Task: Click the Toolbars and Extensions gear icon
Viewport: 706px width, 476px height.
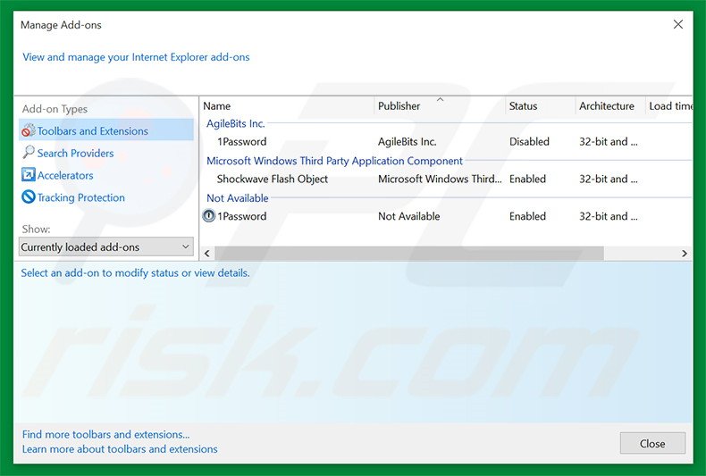Action: click(29, 130)
